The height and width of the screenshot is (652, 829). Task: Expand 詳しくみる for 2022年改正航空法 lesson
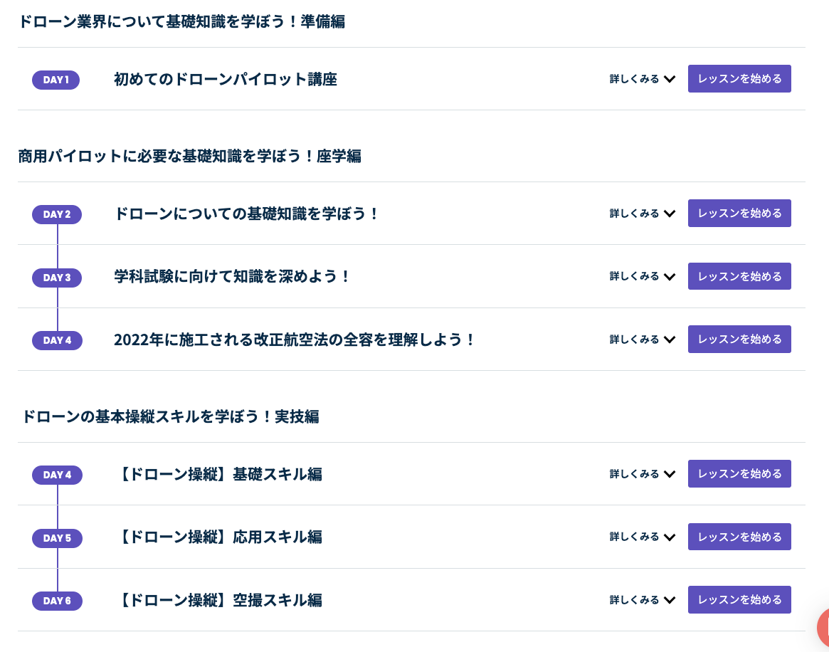pos(643,339)
